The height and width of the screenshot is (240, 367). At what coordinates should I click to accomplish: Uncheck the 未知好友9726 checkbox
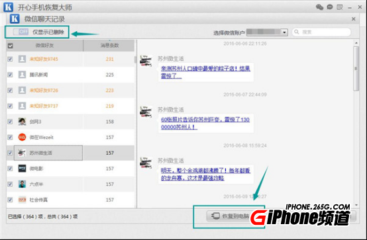click(10, 90)
